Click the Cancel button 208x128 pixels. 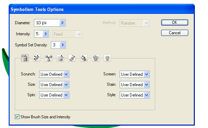click(175, 33)
